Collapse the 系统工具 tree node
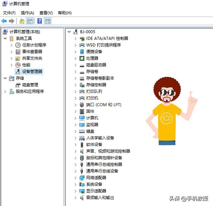Viewport: 213px width, 206px height. [5, 38]
